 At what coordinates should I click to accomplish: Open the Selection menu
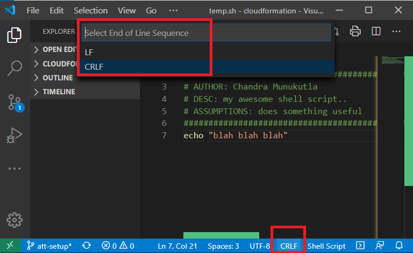pyautogui.click(x=90, y=11)
